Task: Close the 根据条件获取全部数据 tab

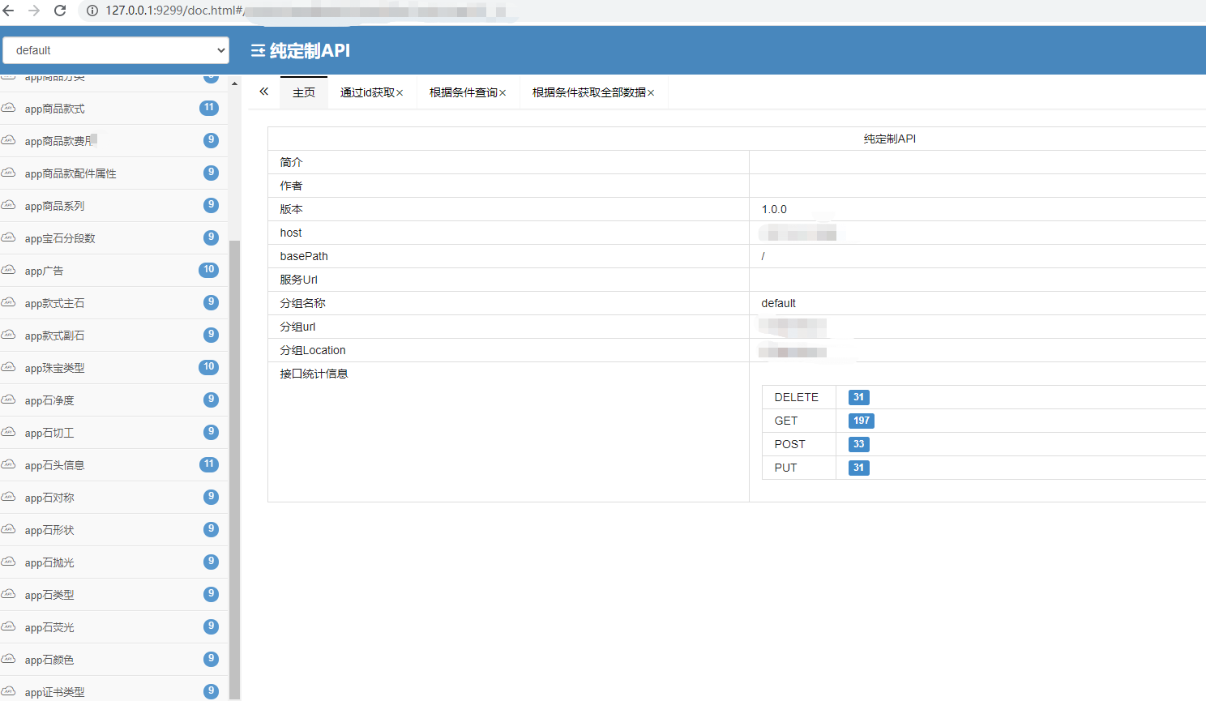Action: click(650, 92)
